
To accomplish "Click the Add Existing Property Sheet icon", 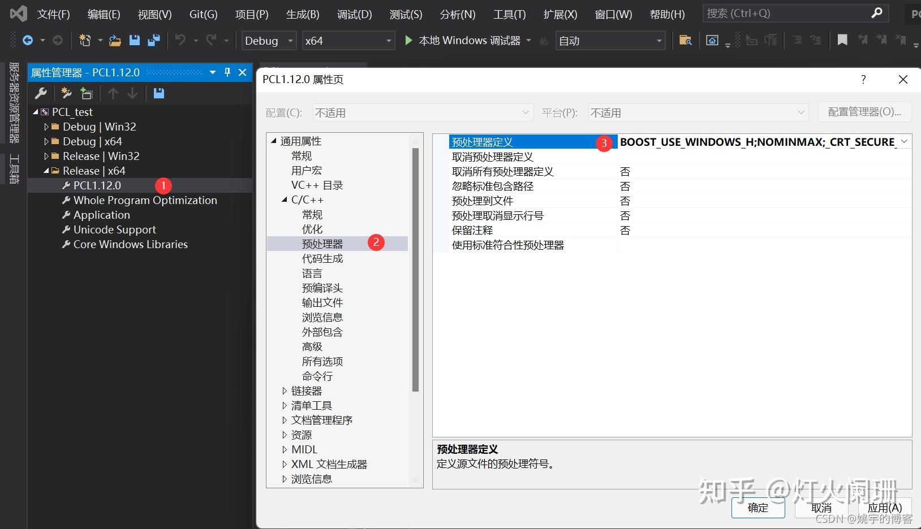I will click(x=86, y=93).
